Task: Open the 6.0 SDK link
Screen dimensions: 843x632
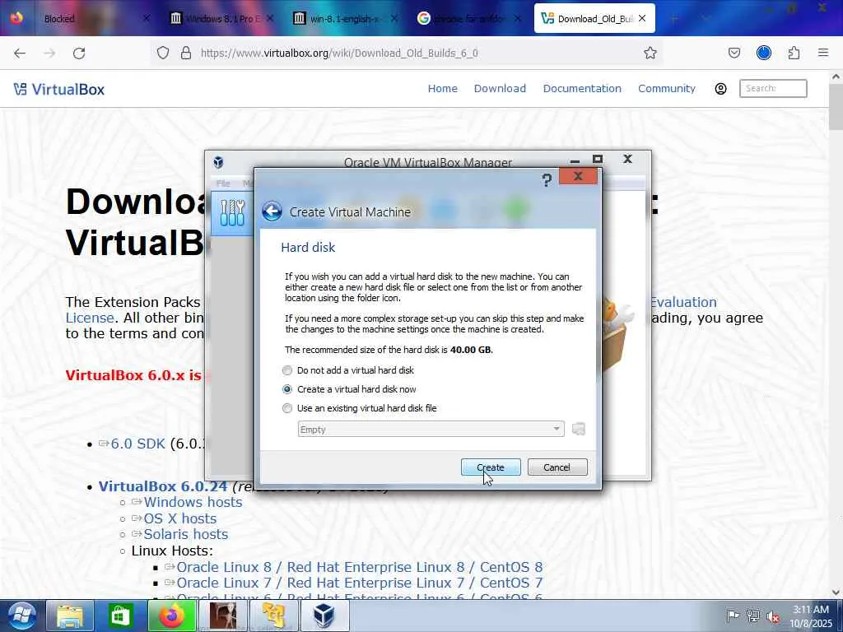Action: coord(137,444)
